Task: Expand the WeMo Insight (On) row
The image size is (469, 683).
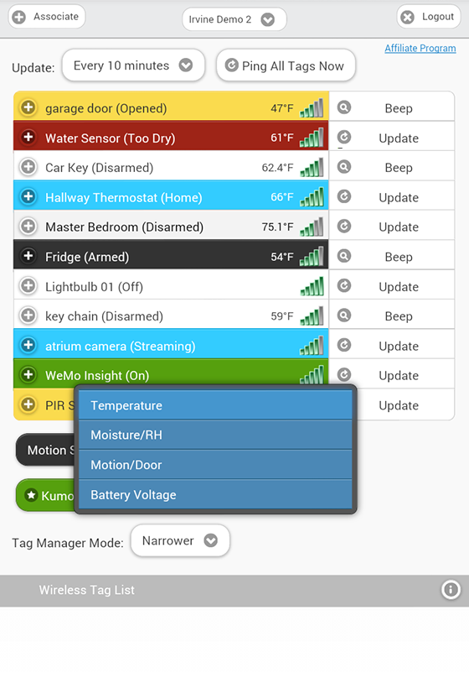Action: [171, 374]
